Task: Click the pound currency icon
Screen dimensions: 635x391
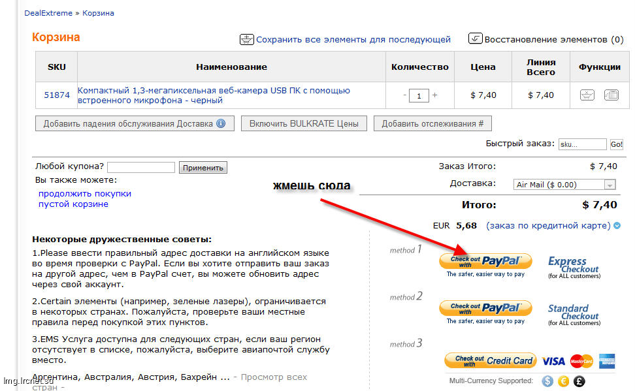Action: click(579, 381)
